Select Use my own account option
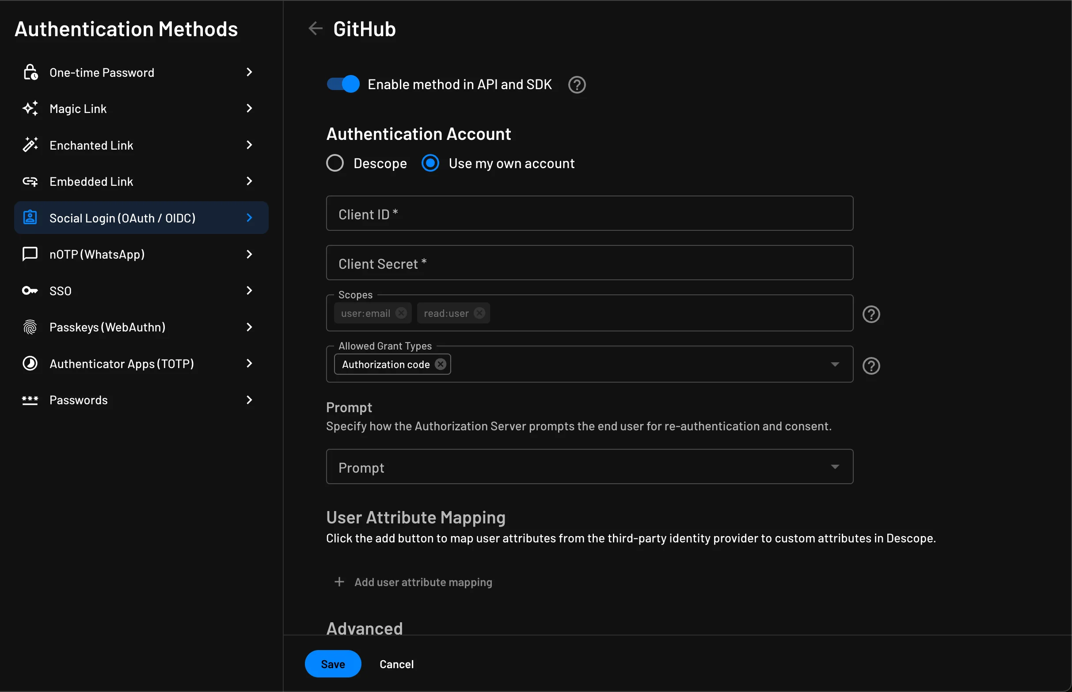 pos(430,163)
